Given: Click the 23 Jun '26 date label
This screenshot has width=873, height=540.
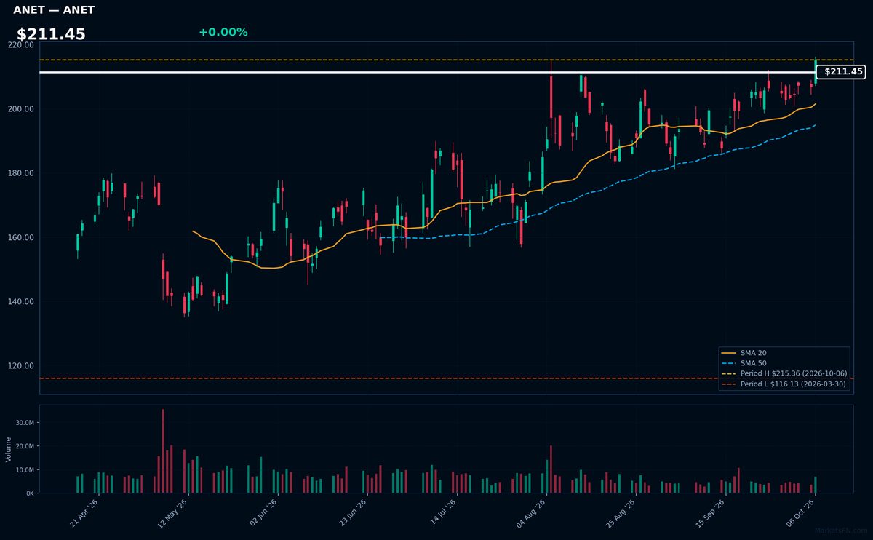Looking at the screenshot, I should click(x=353, y=512).
